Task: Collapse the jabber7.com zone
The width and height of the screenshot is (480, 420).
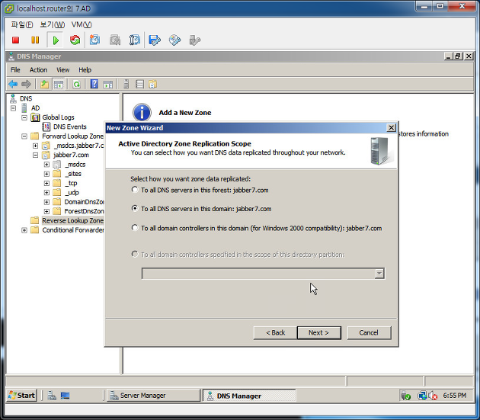Action: 36,155
